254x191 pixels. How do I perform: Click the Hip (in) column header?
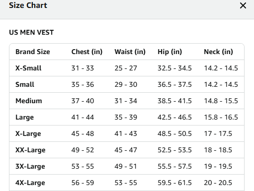point(169,52)
